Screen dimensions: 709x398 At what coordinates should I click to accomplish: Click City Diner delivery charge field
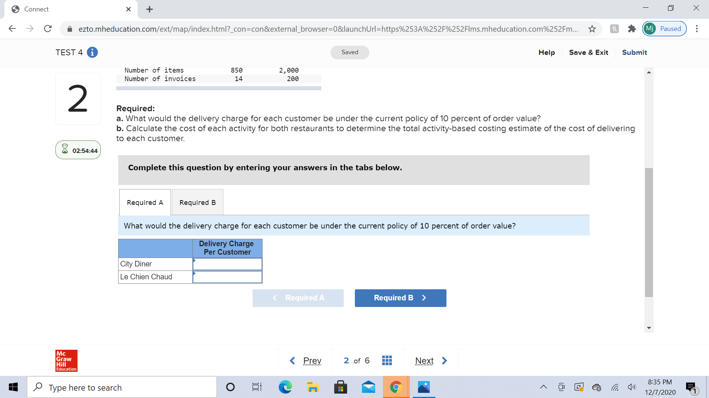(227, 264)
